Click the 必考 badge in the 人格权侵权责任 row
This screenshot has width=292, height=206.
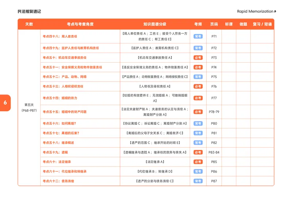click(198, 86)
